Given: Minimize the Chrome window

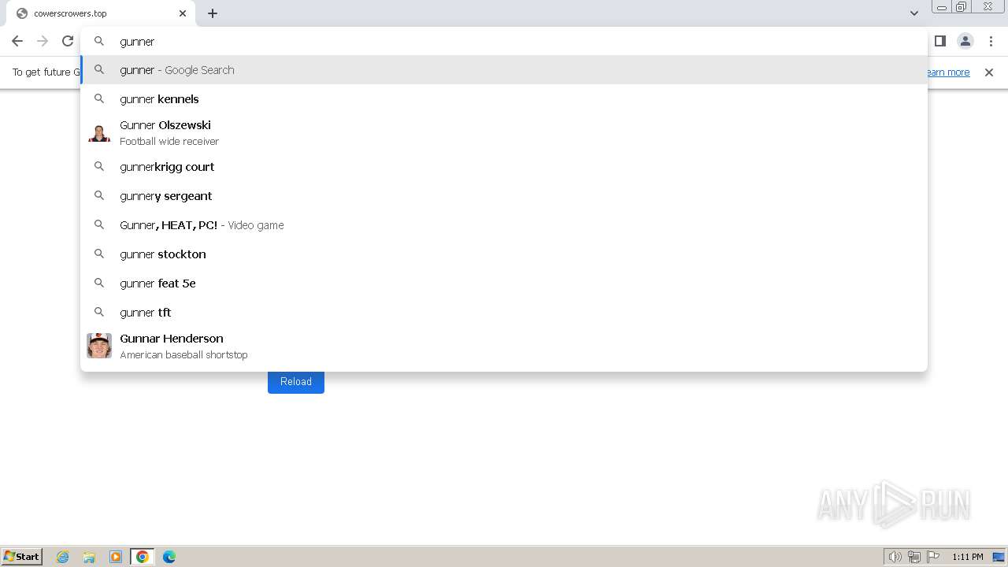Looking at the screenshot, I should tap(941, 7).
